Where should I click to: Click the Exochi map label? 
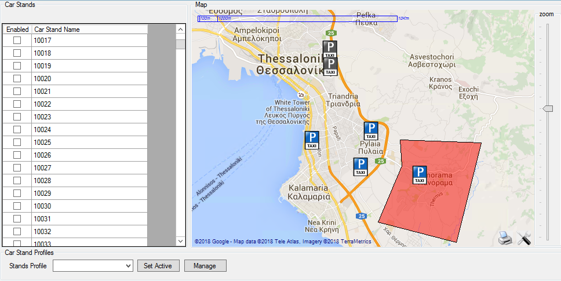tap(468, 93)
